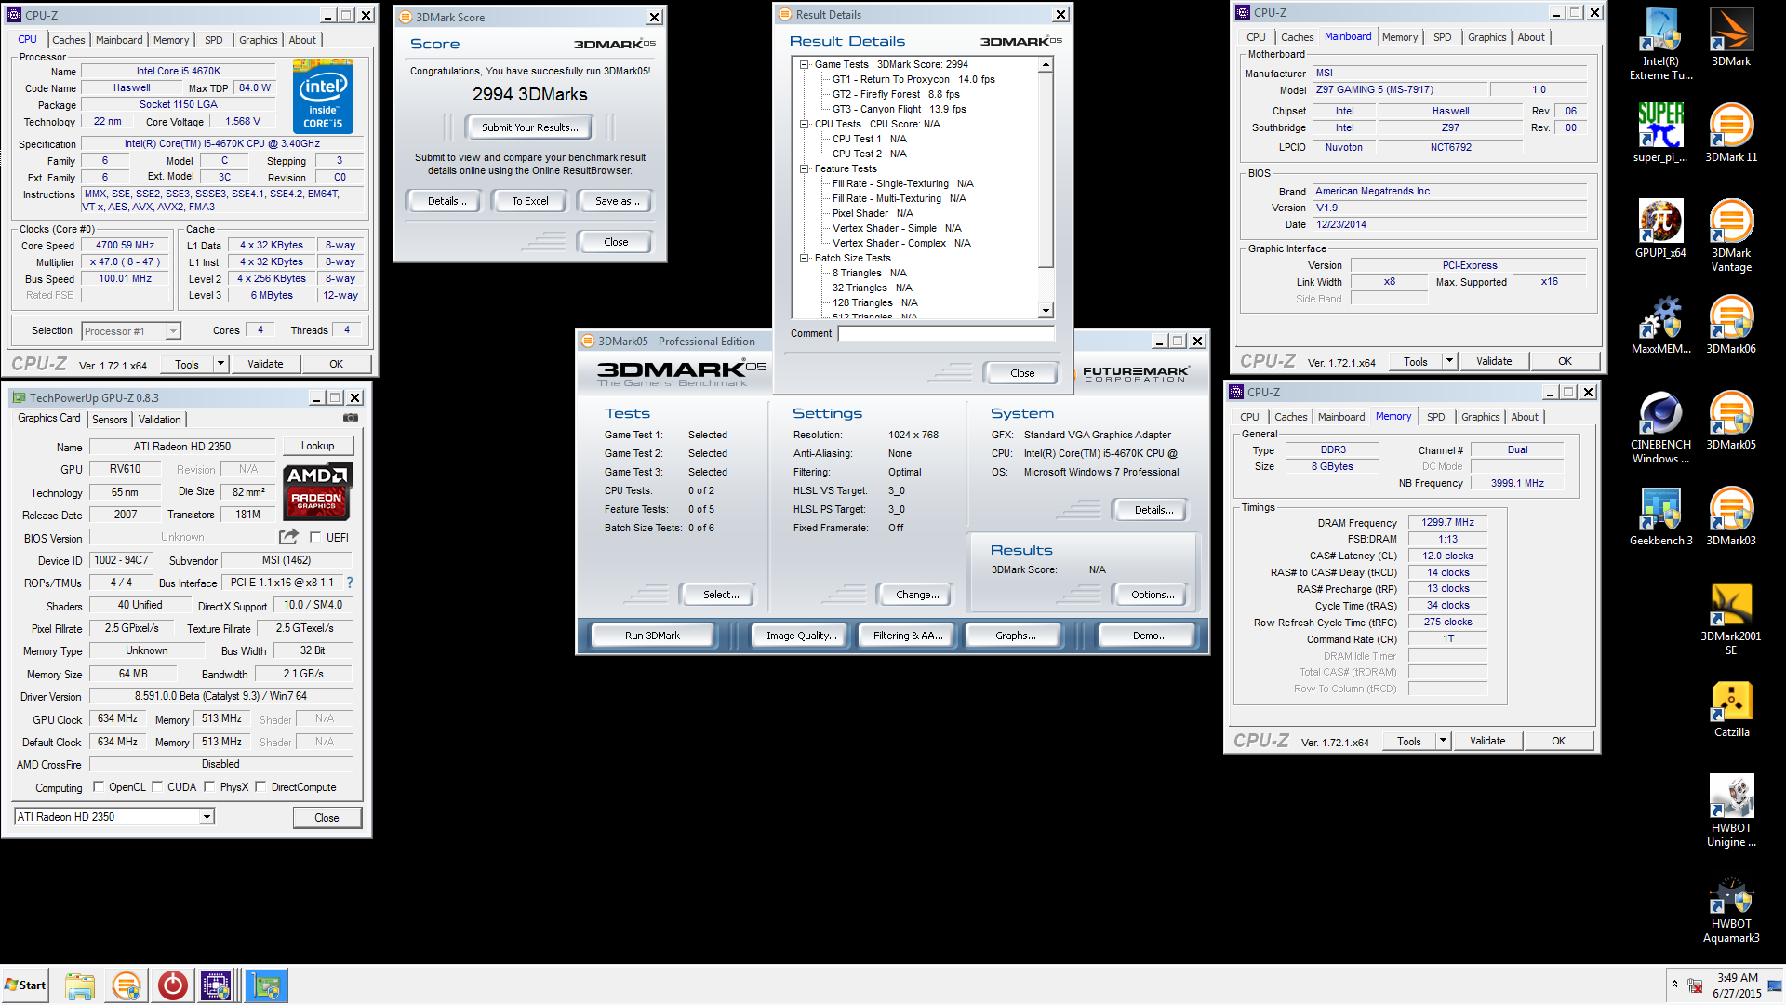Viewport: 1786px width, 1005px height.
Task: Launch Catzilla desktop icon
Action: pos(1731,708)
